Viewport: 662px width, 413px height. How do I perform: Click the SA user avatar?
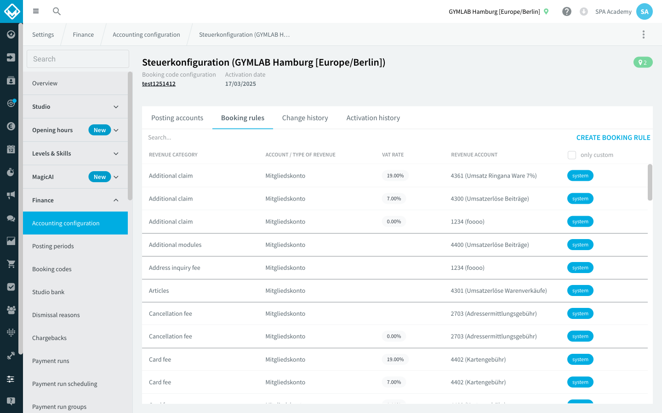645,11
